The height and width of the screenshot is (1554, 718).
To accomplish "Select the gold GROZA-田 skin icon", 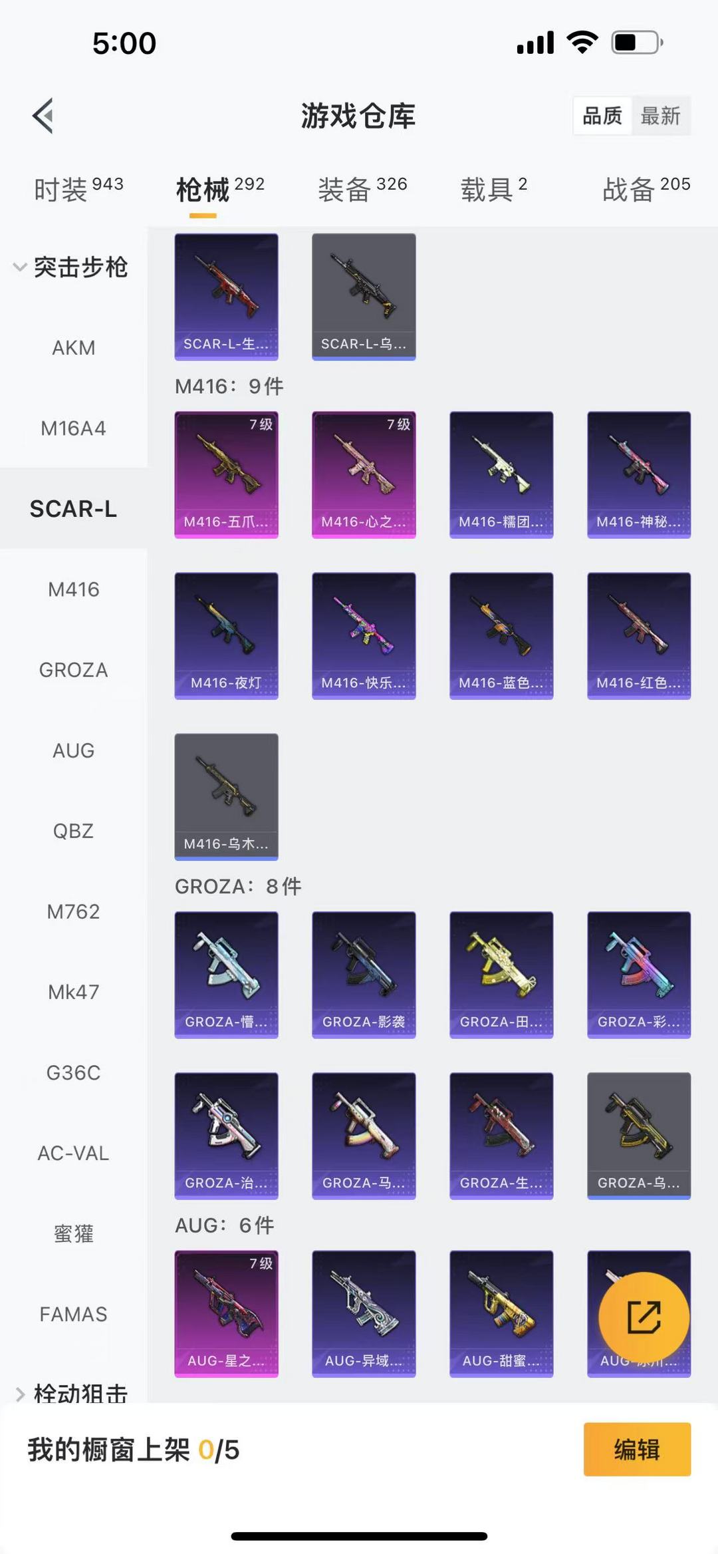I will 501,975.
